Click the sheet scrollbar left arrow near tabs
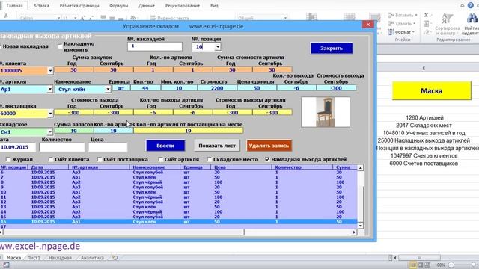This screenshot has width=479, height=269. tap(395, 258)
